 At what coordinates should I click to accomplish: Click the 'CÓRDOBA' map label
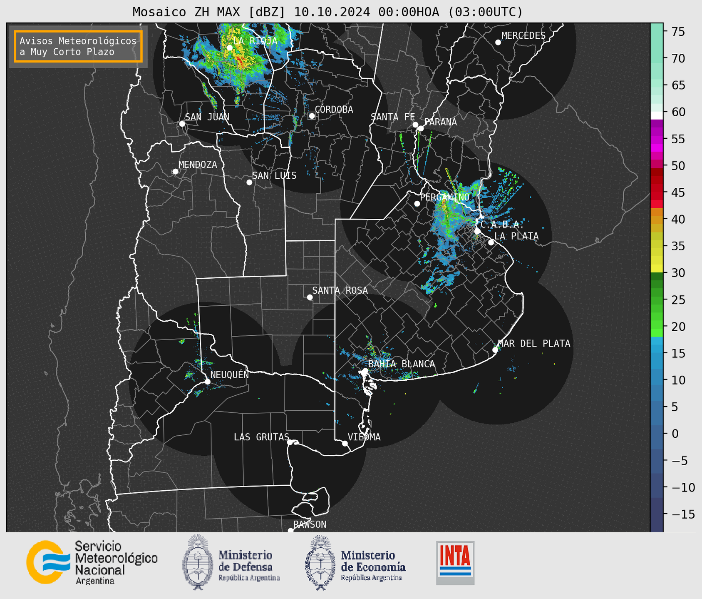tap(334, 110)
